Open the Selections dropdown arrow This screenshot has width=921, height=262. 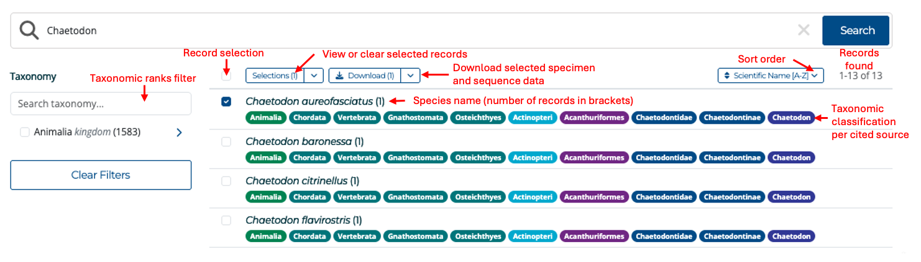pyautogui.click(x=314, y=76)
